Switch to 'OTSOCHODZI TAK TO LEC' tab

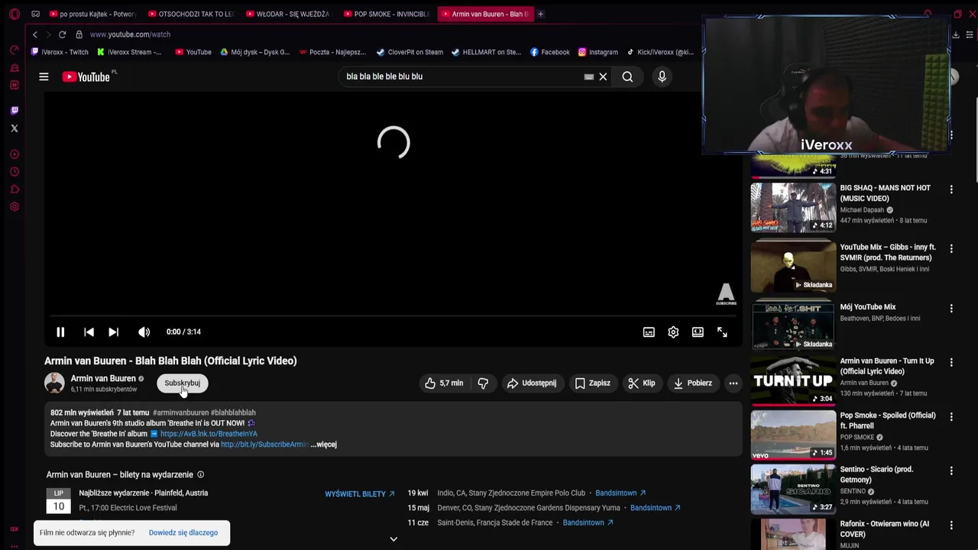192,14
